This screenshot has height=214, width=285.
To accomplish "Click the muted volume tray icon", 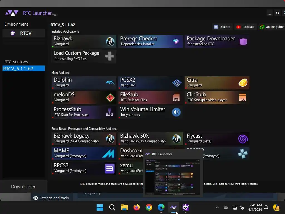I will tap(242, 207).
